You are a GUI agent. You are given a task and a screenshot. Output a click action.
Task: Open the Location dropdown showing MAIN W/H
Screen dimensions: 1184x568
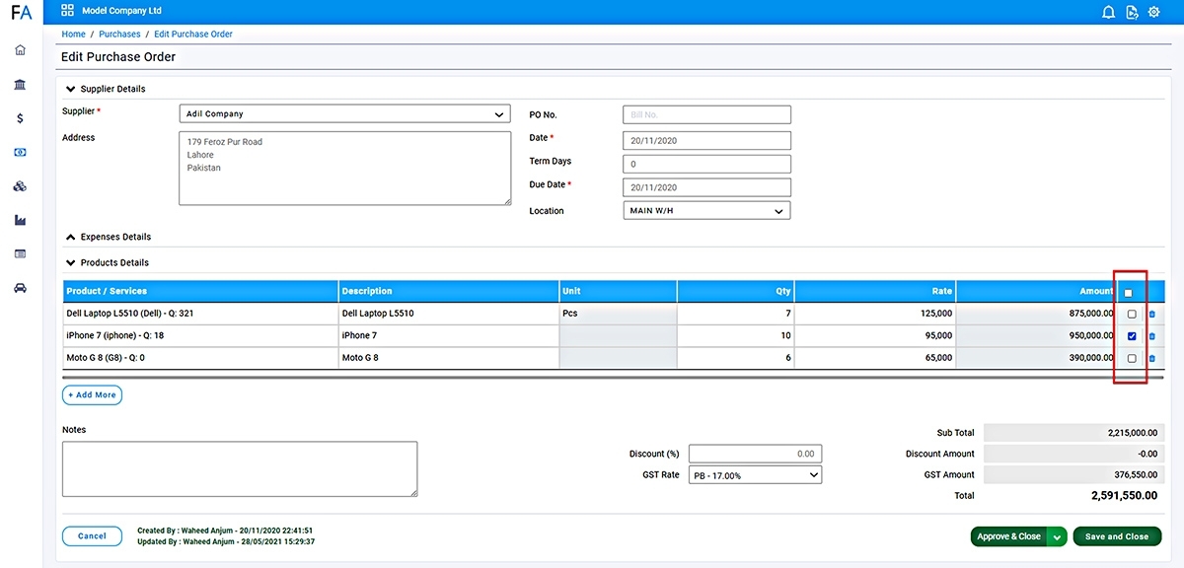tap(706, 211)
